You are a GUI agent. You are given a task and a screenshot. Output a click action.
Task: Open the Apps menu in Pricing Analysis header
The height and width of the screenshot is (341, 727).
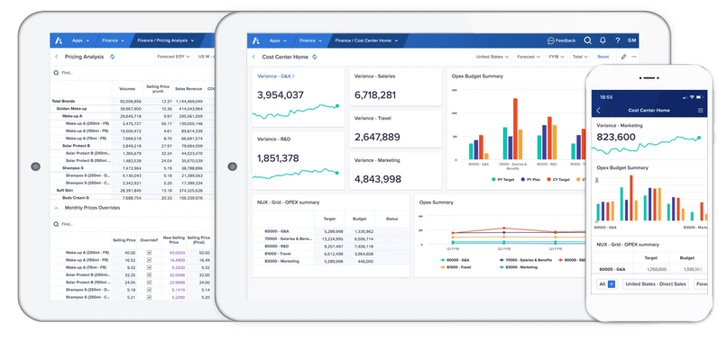coord(80,40)
